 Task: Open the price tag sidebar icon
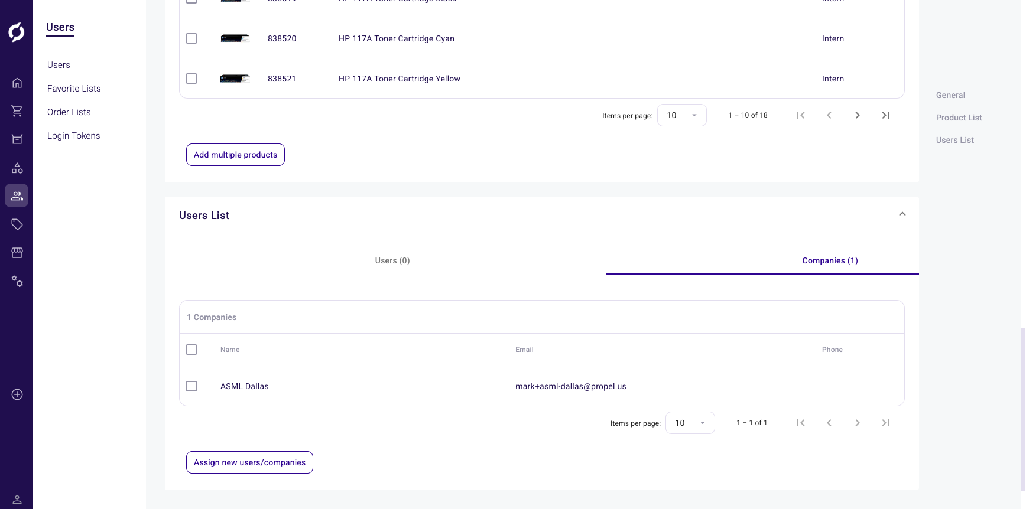coord(17,224)
